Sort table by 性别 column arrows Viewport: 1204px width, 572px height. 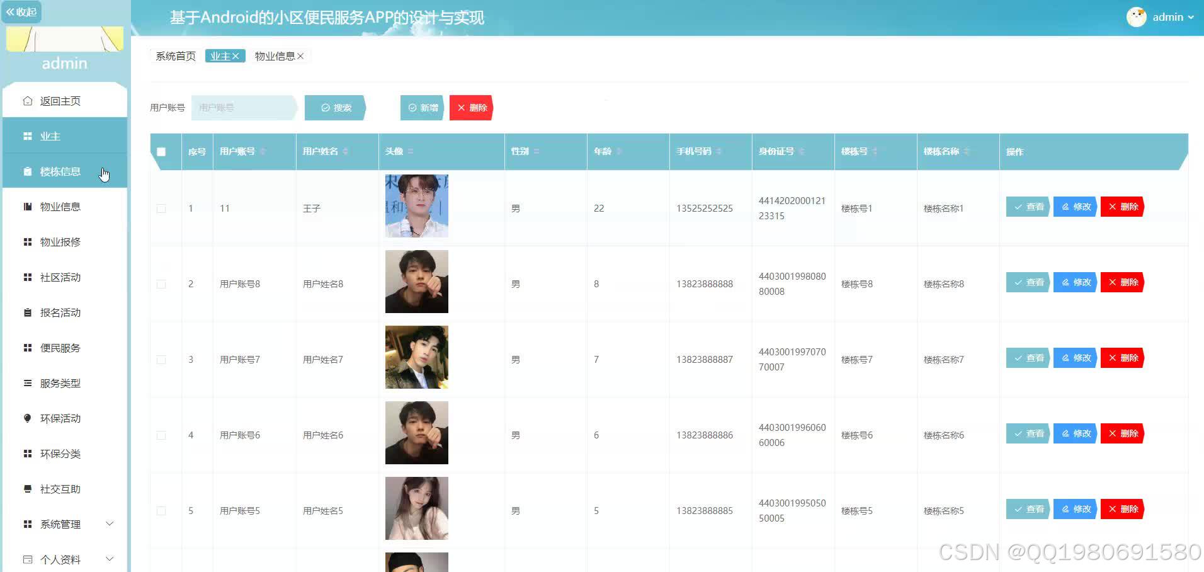[x=536, y=151]
